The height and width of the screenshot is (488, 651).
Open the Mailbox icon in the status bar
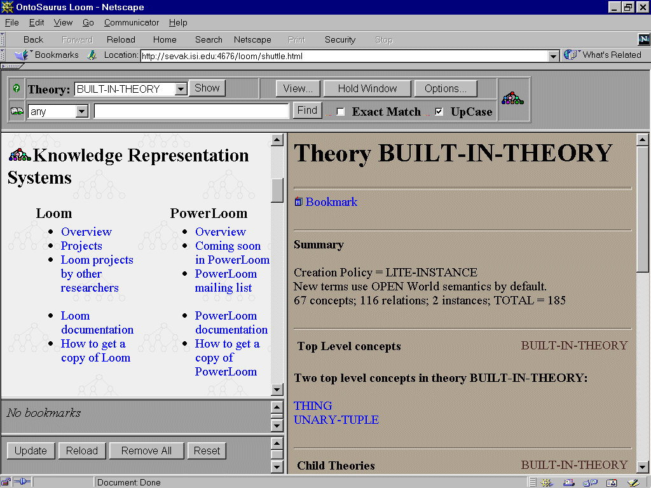569,482
